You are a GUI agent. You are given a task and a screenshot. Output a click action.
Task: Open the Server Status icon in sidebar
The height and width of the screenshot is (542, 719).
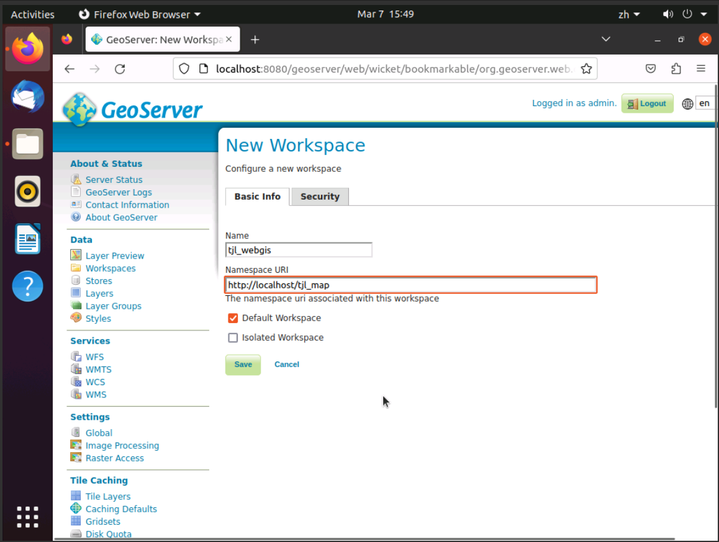(76, 179)
